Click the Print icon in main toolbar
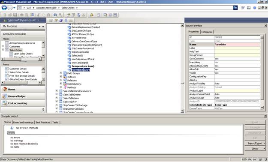The height and width of the screenshot is (162, 268). (x=22, y=15)
